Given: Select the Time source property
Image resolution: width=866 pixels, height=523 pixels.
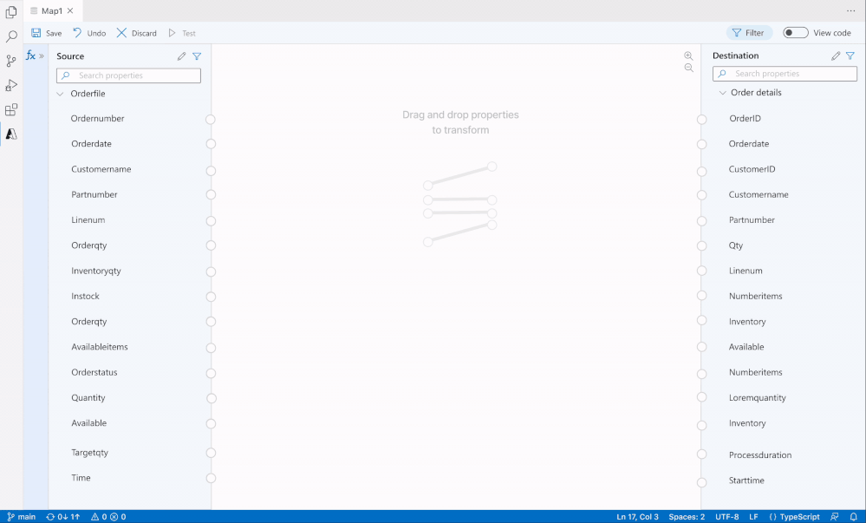Looking at the screenshot, I should [81, 478].
